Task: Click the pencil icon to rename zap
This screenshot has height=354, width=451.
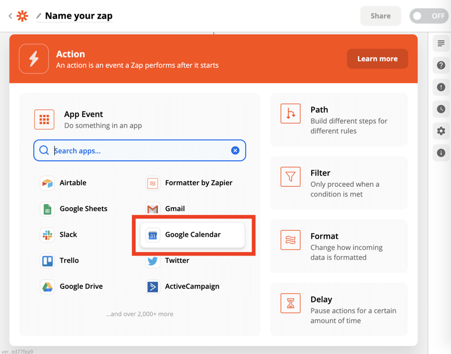Action: (x=38, y=16)
